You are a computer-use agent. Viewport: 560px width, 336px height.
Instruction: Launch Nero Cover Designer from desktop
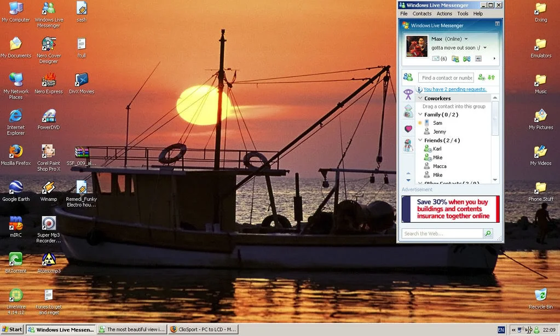[x=49, y=50]
